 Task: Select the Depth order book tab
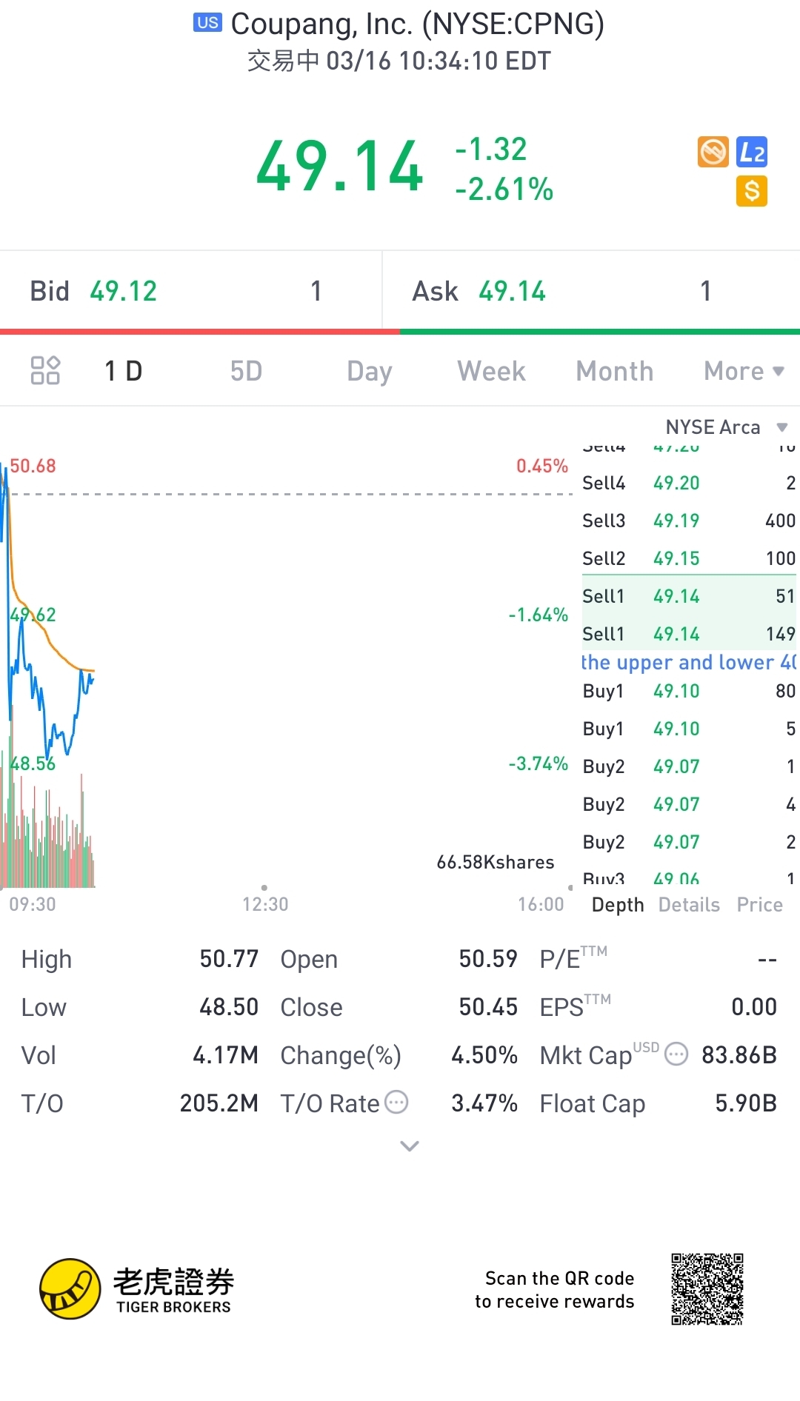pyautogui.click(x=618, y=905)
